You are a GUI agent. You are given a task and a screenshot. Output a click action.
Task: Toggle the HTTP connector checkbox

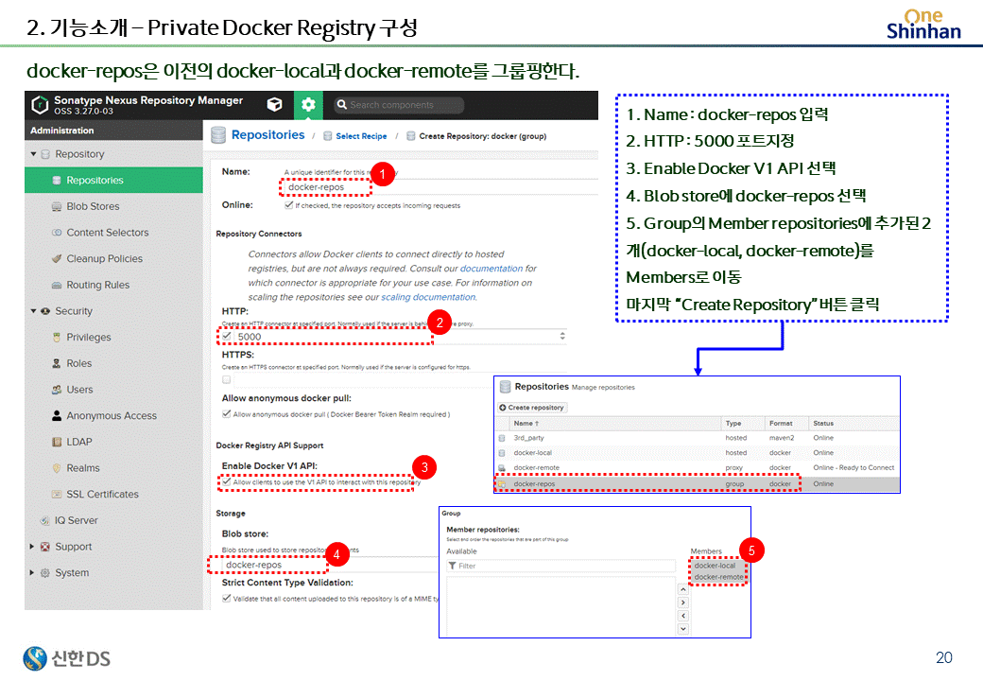tap(227, 337)
